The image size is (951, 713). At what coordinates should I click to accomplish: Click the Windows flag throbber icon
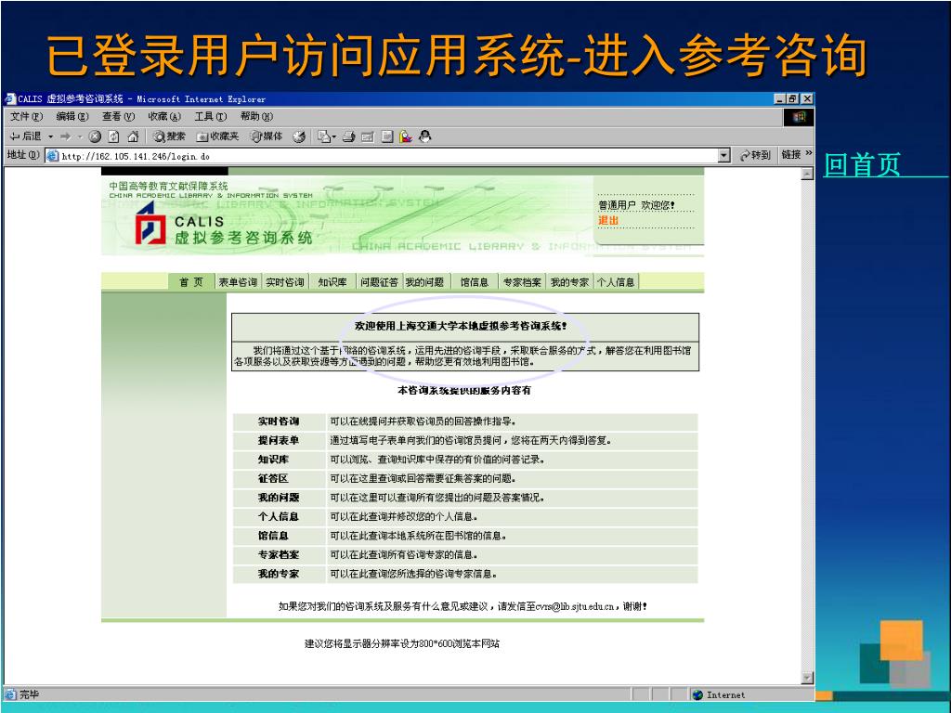point(799,117)
